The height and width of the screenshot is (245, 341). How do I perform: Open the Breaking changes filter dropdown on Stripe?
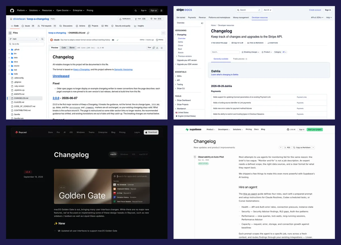pyautogui.click(x=250, y=52)
